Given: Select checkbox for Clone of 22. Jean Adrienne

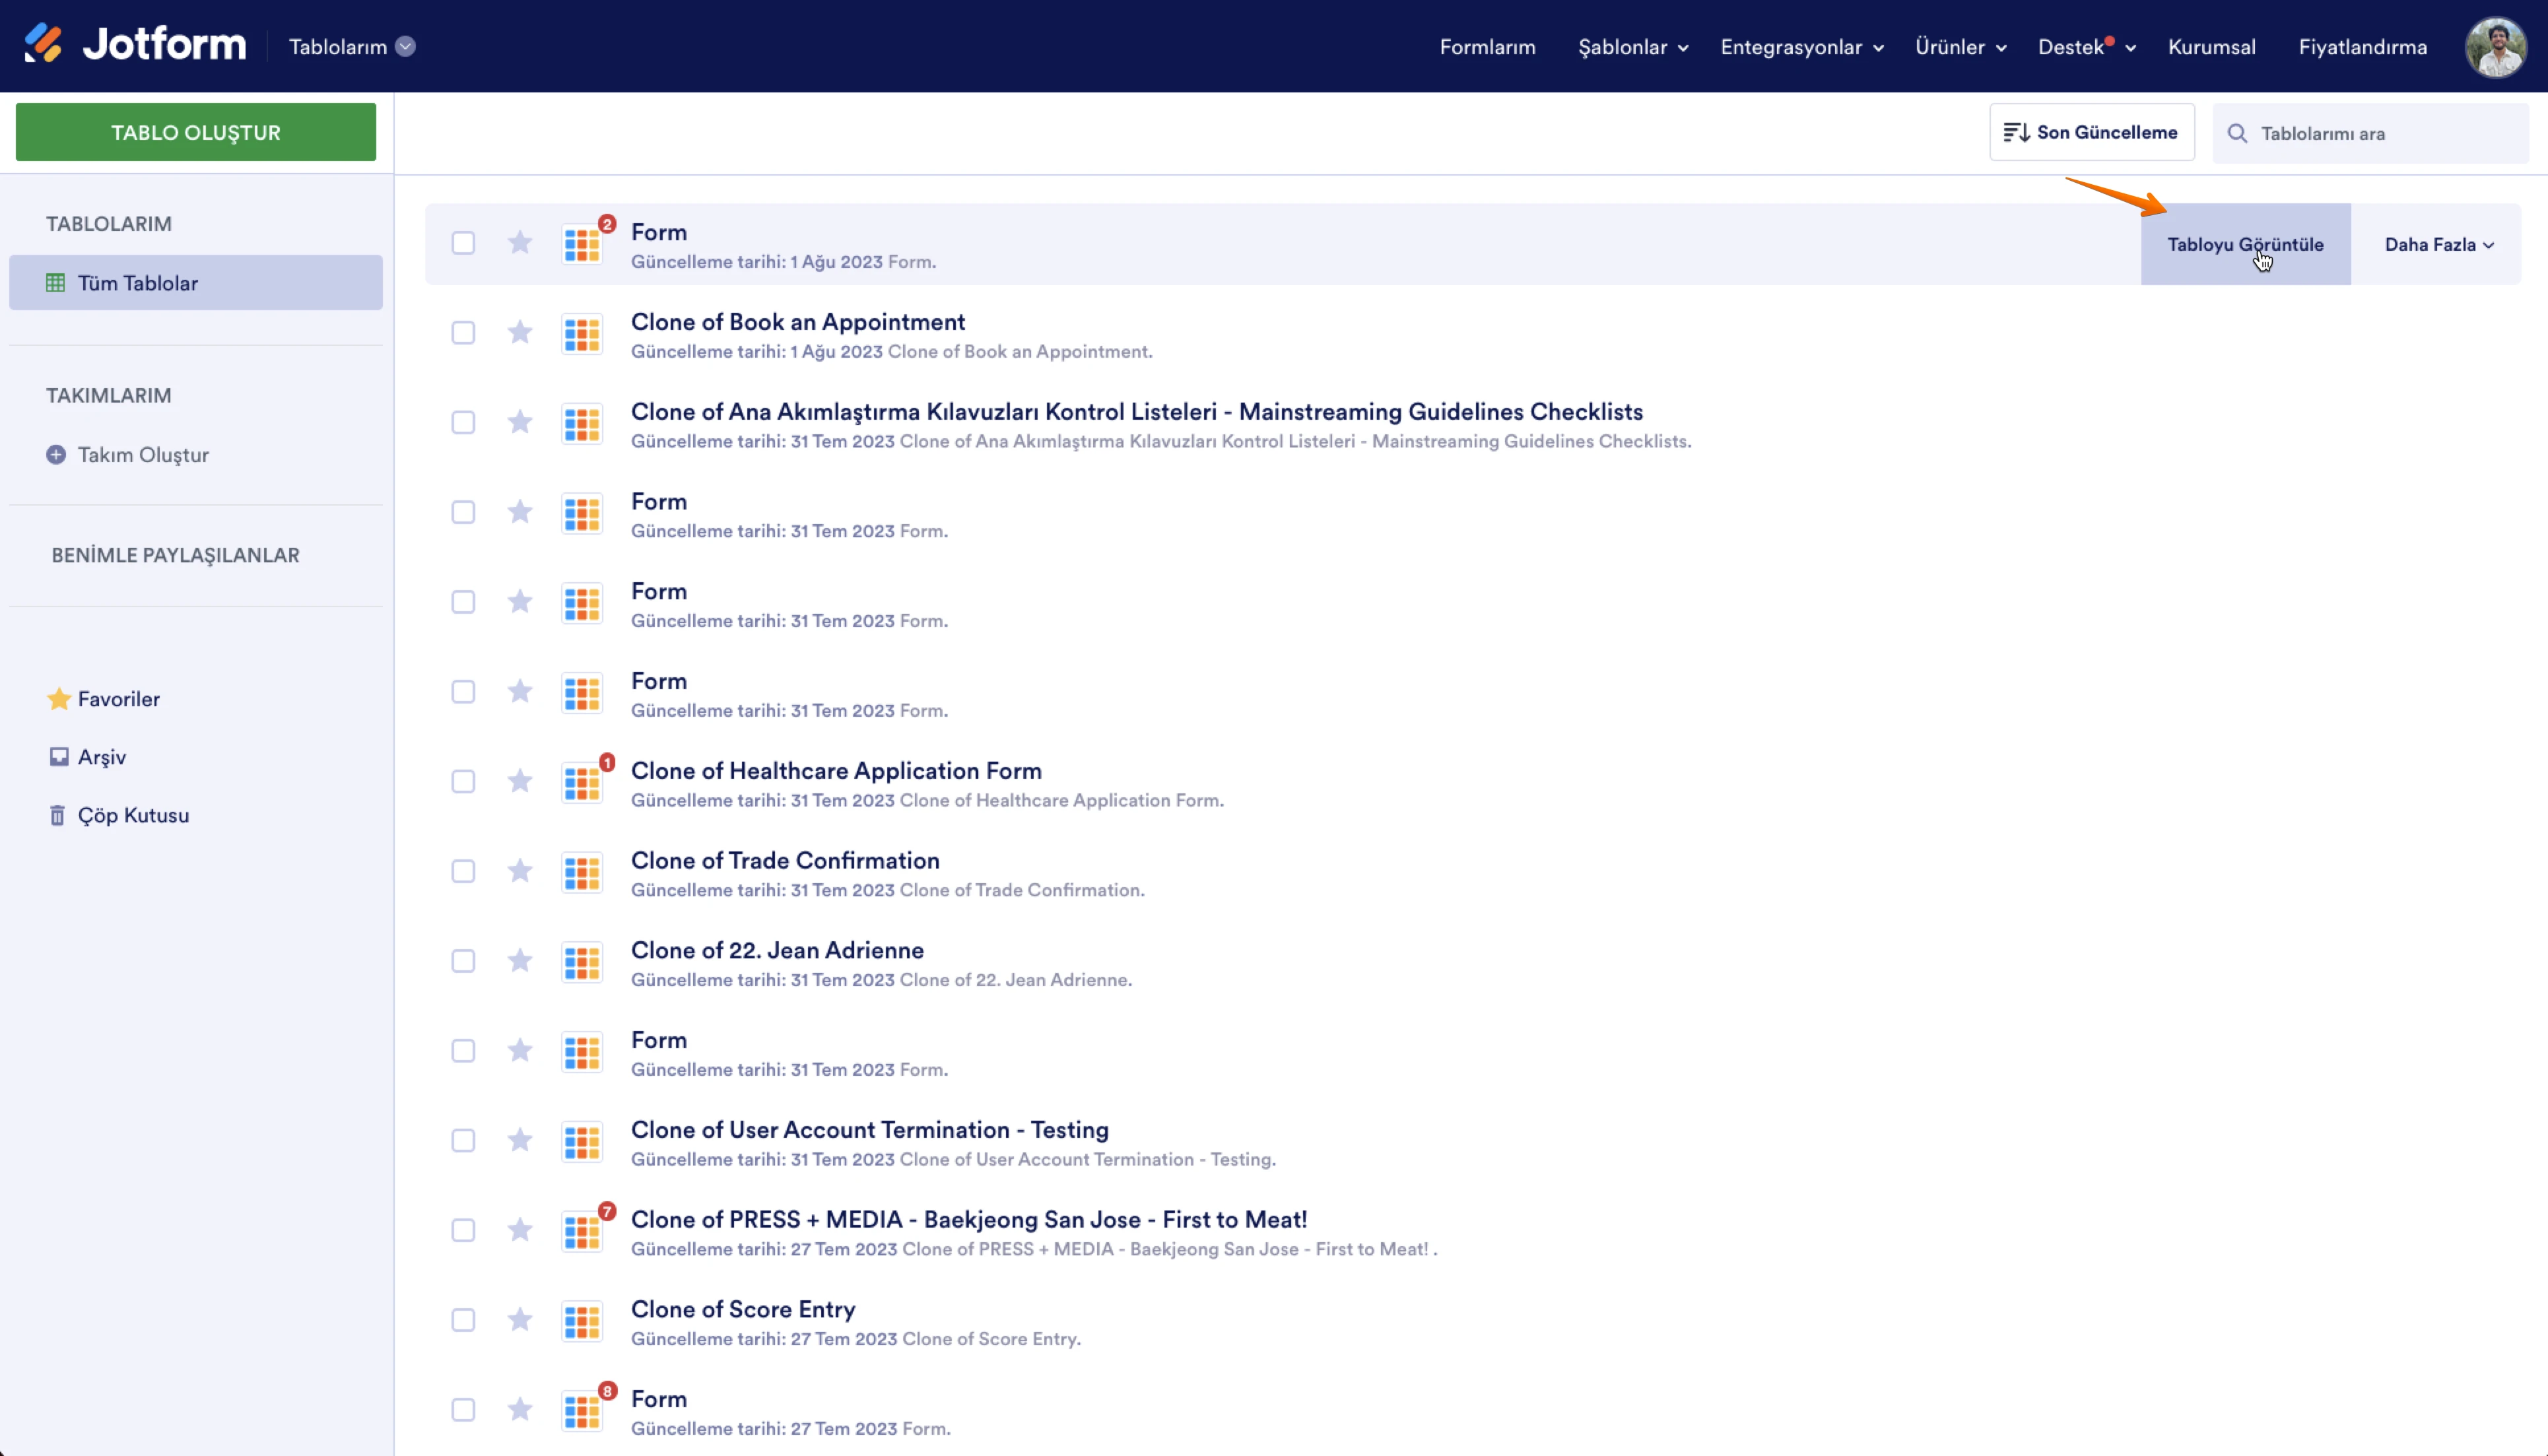Looking at the screenshot, I should 463,961.
